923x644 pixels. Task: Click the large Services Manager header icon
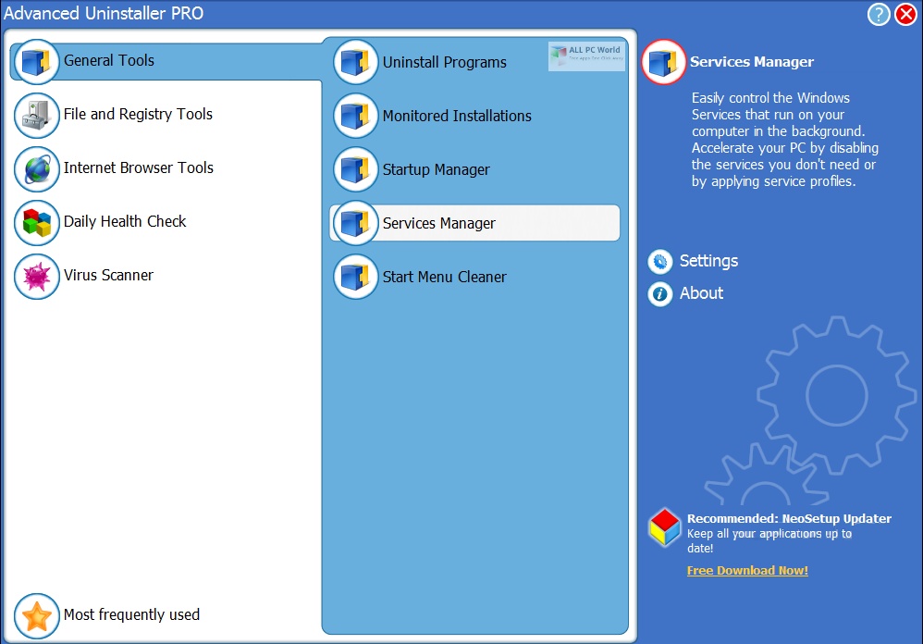pos(663,62)
